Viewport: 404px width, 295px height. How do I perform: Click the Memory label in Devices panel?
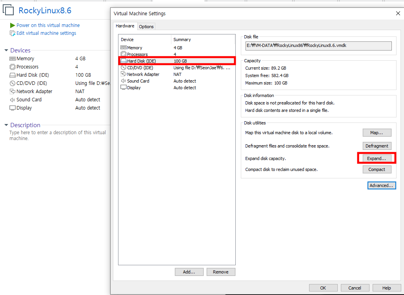(x=25, y=59)
